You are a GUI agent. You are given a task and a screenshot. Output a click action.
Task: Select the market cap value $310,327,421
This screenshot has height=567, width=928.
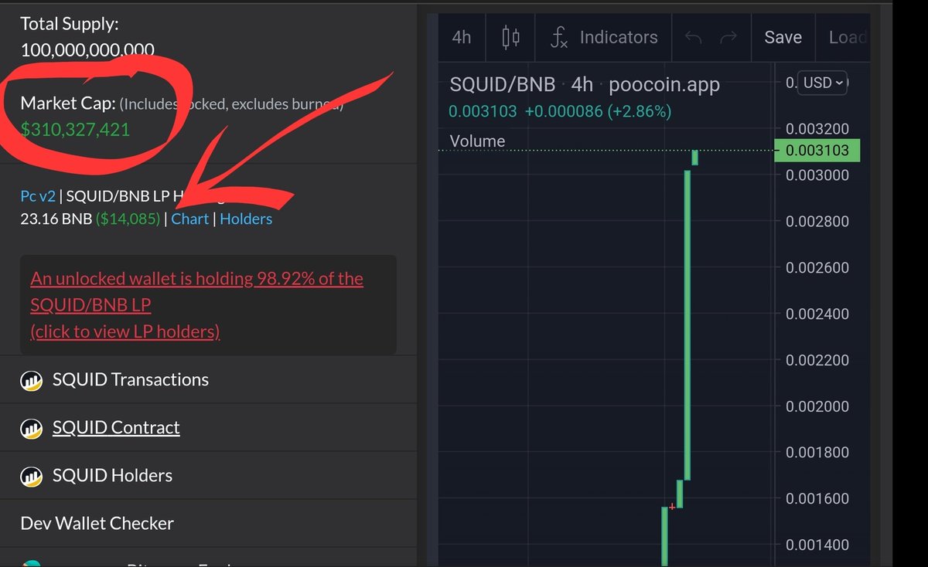[x=75, y=129]
